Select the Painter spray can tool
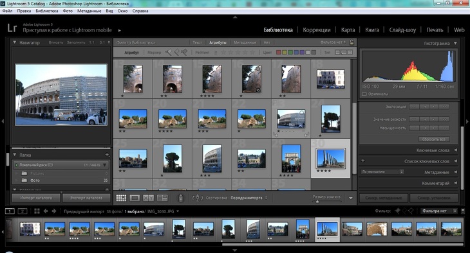Image resolution: width=470 pixels, height=253 pixels. click(181, 198)
